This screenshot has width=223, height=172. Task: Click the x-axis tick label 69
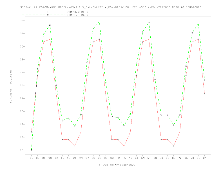point(174,158)
